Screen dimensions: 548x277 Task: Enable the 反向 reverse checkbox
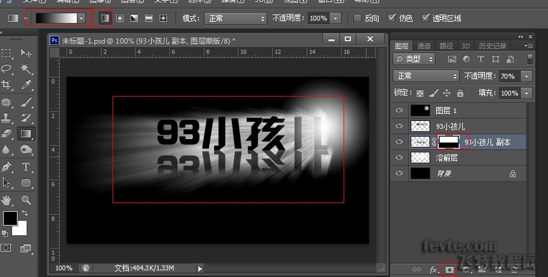tap(357, 18)
